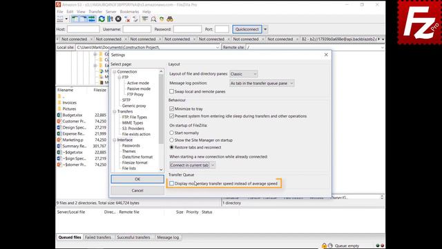The width and height of the screenshot is (442, 249).
Task: Open the Bookmarks menu
Action: pyautogui.click(x=129, y=12)
